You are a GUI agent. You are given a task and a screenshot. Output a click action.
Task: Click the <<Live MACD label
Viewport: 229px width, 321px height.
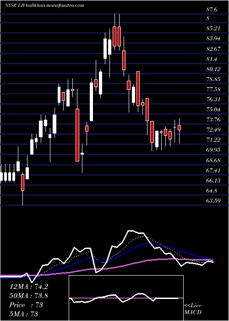(x=193, y=309)
